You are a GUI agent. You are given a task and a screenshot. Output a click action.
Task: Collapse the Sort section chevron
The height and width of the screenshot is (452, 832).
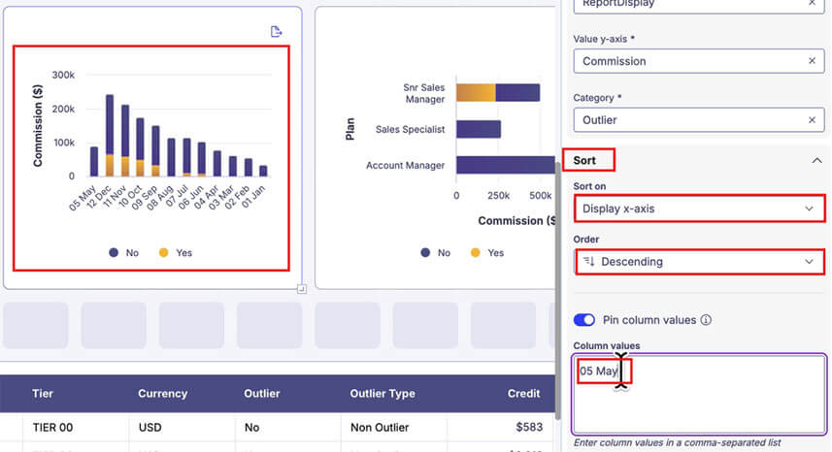pyautogui.click(x=816, y=161)
